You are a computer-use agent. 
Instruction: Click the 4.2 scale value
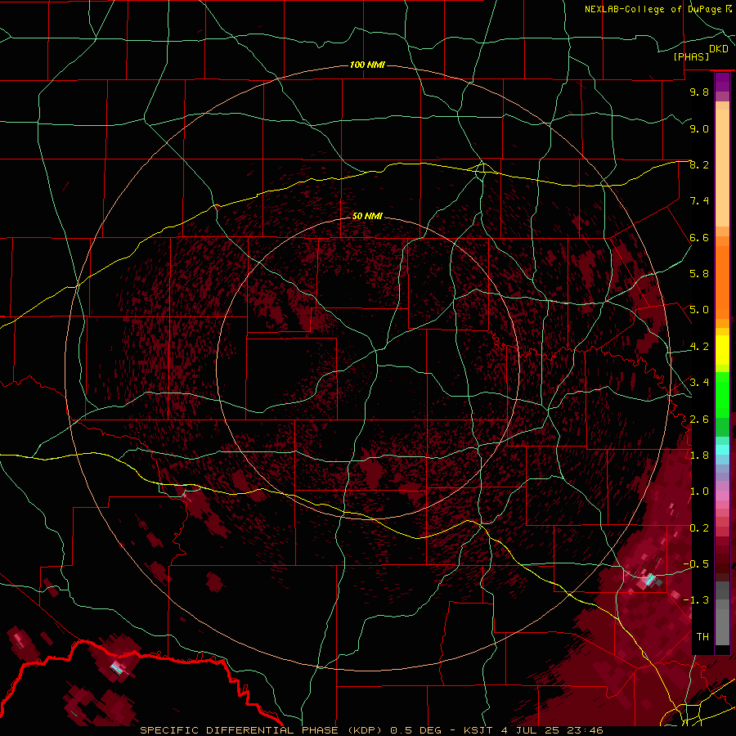[699, 347]
